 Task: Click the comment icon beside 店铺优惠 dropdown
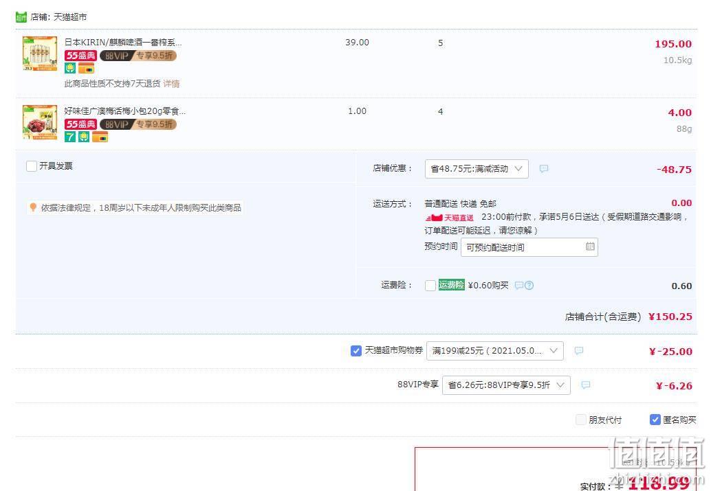[x=544, y=168]
